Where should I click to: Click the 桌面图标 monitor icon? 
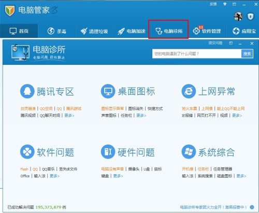pos(108,91)
